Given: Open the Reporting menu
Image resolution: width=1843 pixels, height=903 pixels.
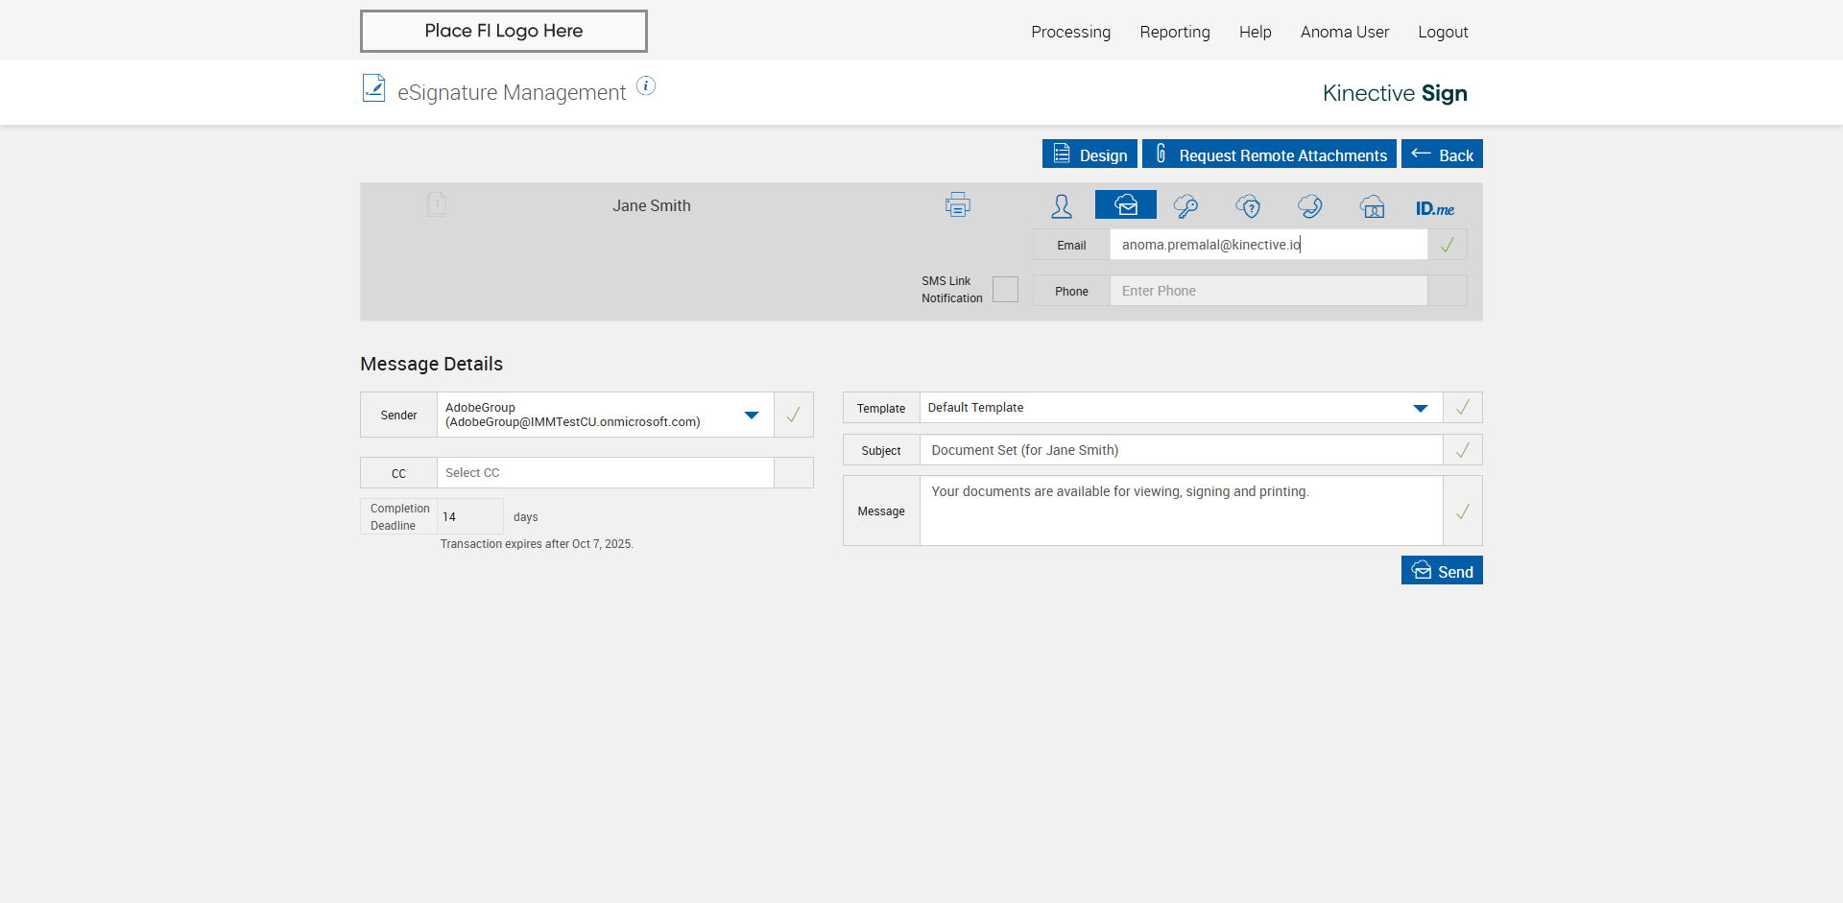Looking at the screenshot, I should [x=1174, y=32].
